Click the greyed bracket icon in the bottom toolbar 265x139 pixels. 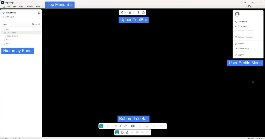[154, 126]
